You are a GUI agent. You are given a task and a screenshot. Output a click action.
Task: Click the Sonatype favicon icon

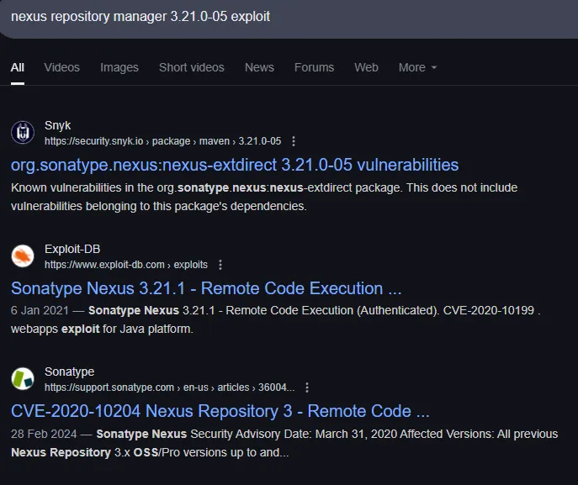coord(23,379)
